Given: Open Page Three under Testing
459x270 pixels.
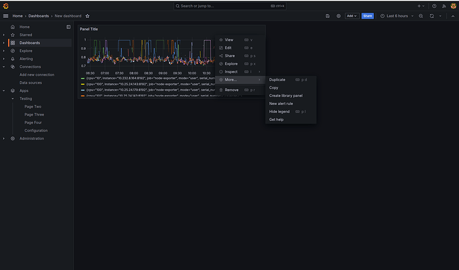Looking at the screenshot, I should click(34, 114).
